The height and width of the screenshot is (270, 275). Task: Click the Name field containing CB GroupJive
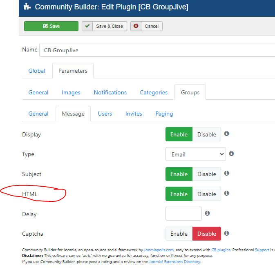click(157, 50)
